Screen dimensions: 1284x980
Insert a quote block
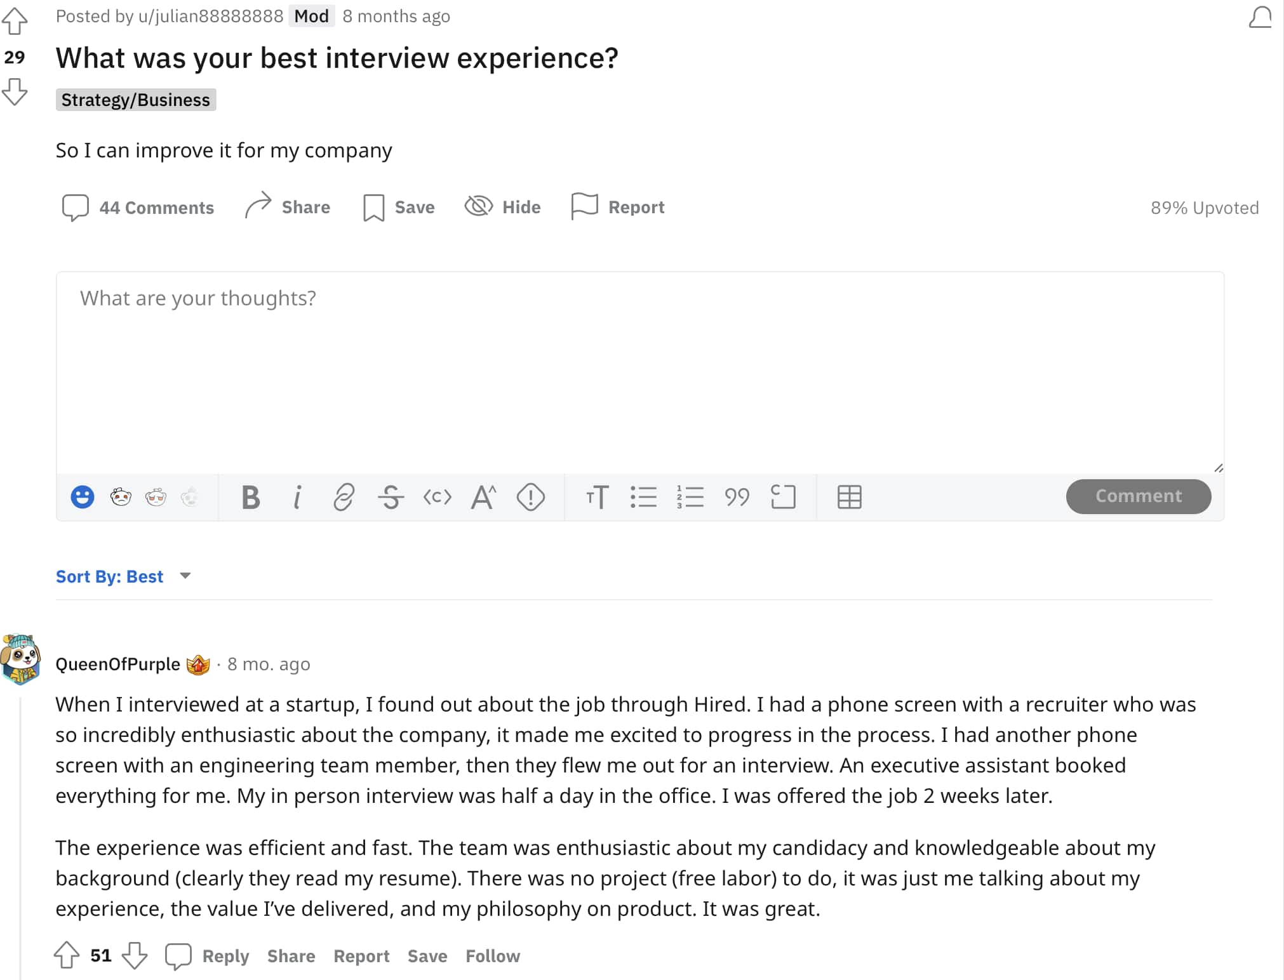[x=737, y=497]
